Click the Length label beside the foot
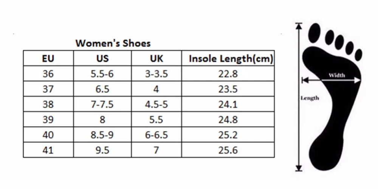 [310, 98]
